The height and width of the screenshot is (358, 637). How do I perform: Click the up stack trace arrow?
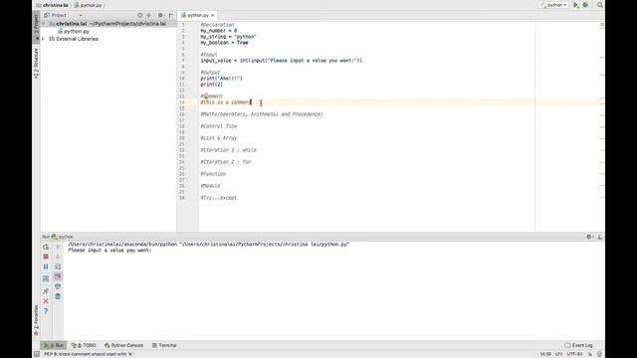(58, 247)
